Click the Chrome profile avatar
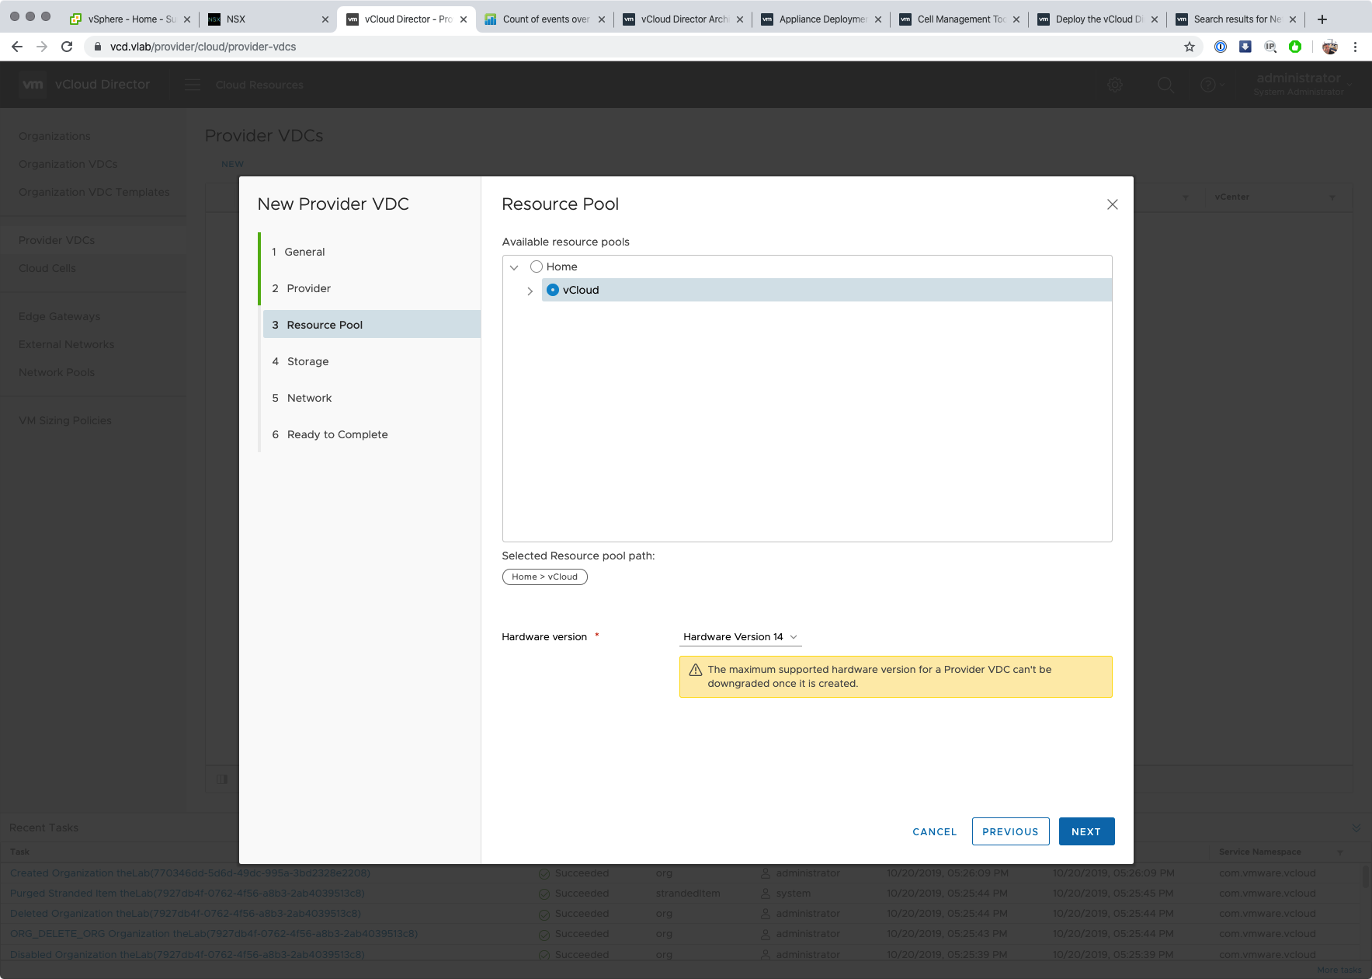Viewport: 1372px width, 979px height. 1330,47
